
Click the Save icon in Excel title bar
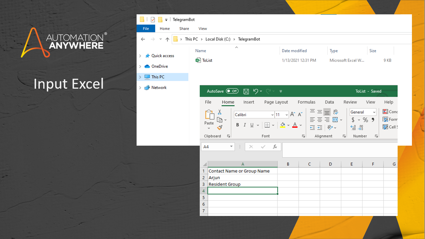[x=246, y=91]
